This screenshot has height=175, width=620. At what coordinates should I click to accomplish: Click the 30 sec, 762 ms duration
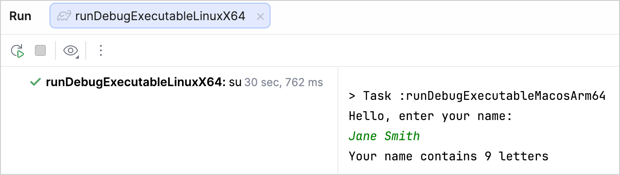click(283, 82)
